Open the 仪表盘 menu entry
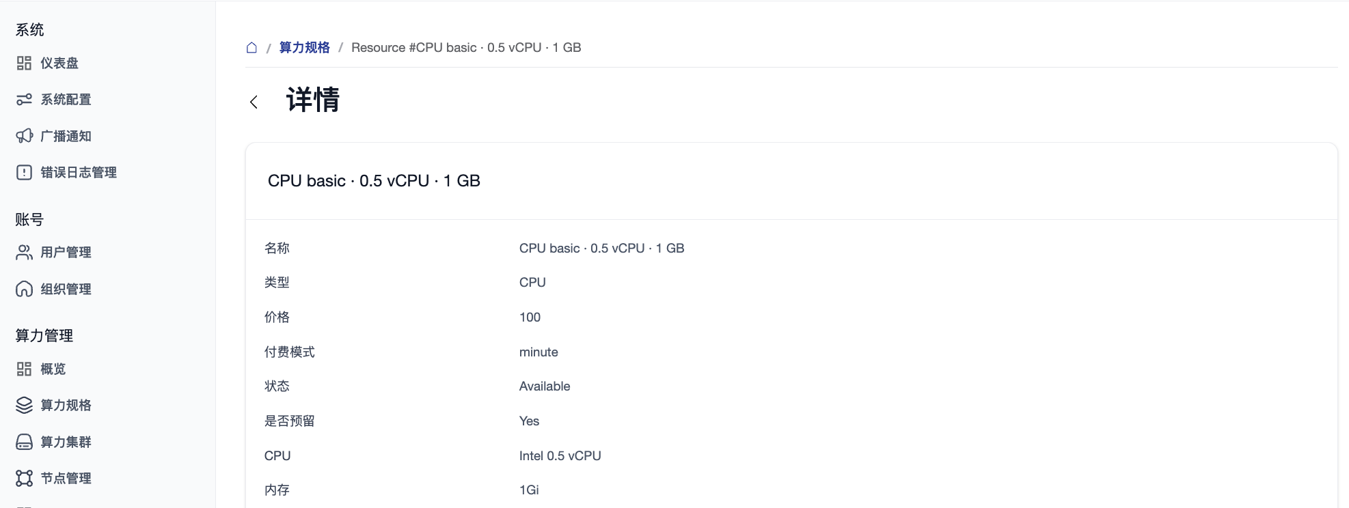 59,63
